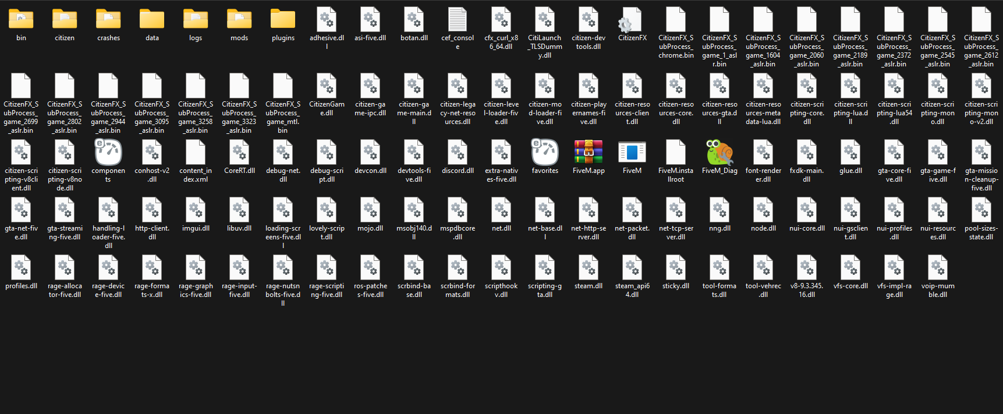Select the mods folder

click(239, 19)
